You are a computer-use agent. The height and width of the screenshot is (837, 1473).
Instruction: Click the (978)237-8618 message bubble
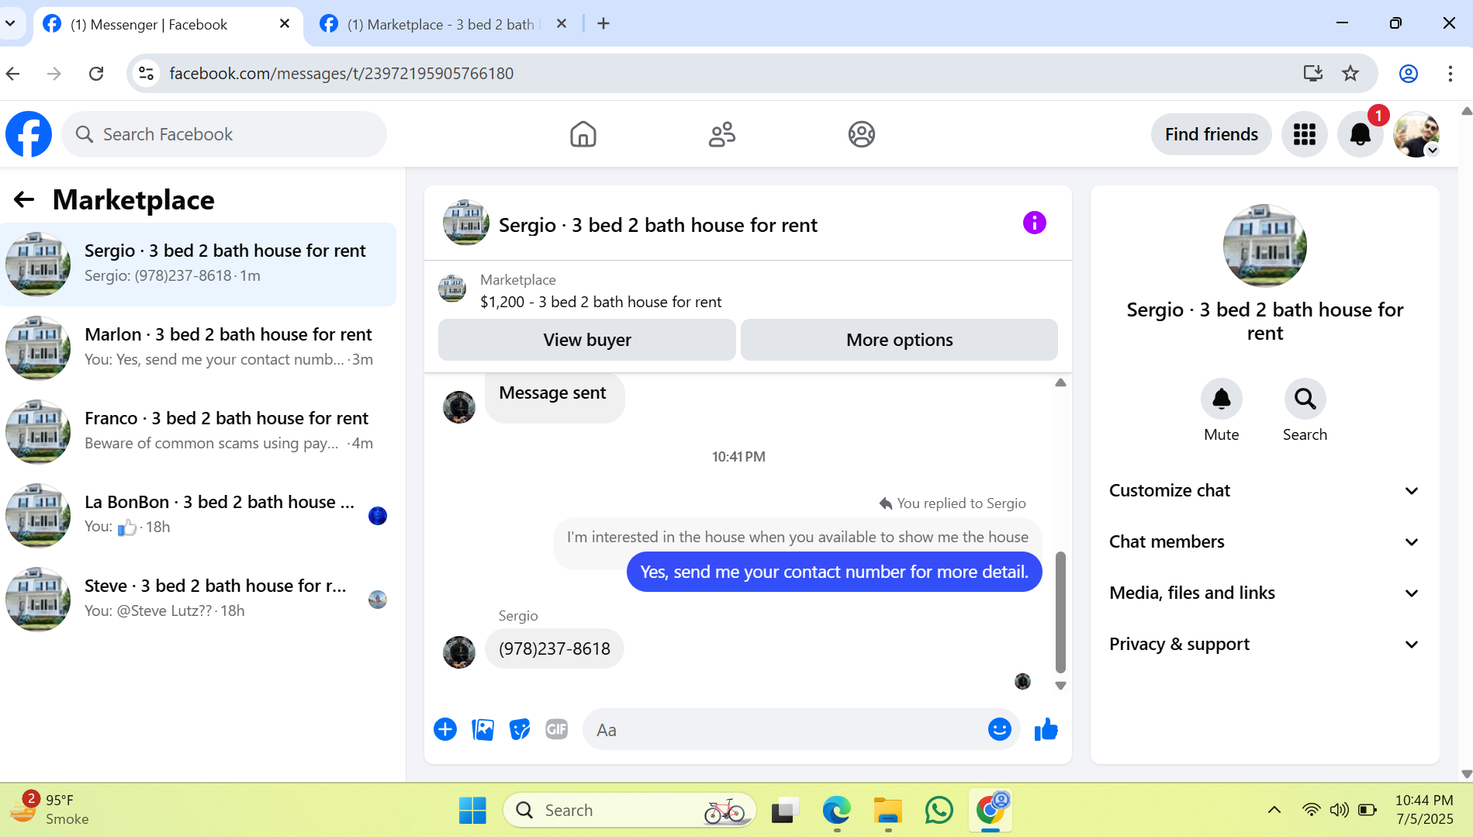554,649
